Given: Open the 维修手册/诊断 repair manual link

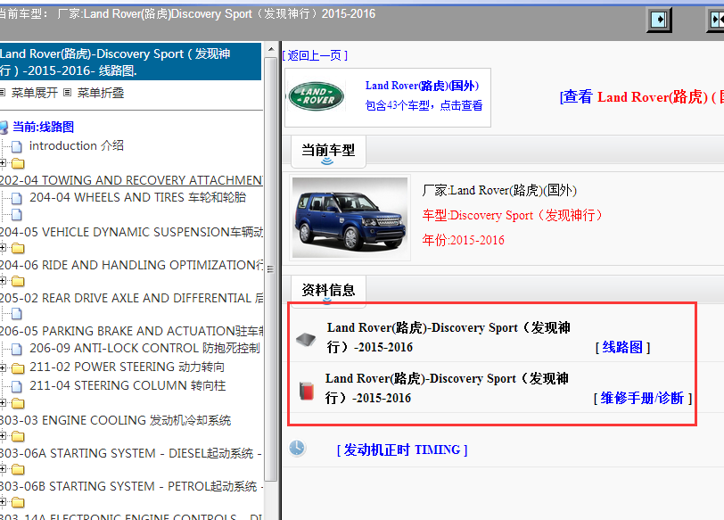Looking at the screenshot, I should click(x=642, y=398).
